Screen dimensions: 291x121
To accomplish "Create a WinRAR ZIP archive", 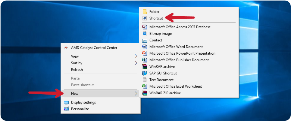I will [x=189, y=93].
